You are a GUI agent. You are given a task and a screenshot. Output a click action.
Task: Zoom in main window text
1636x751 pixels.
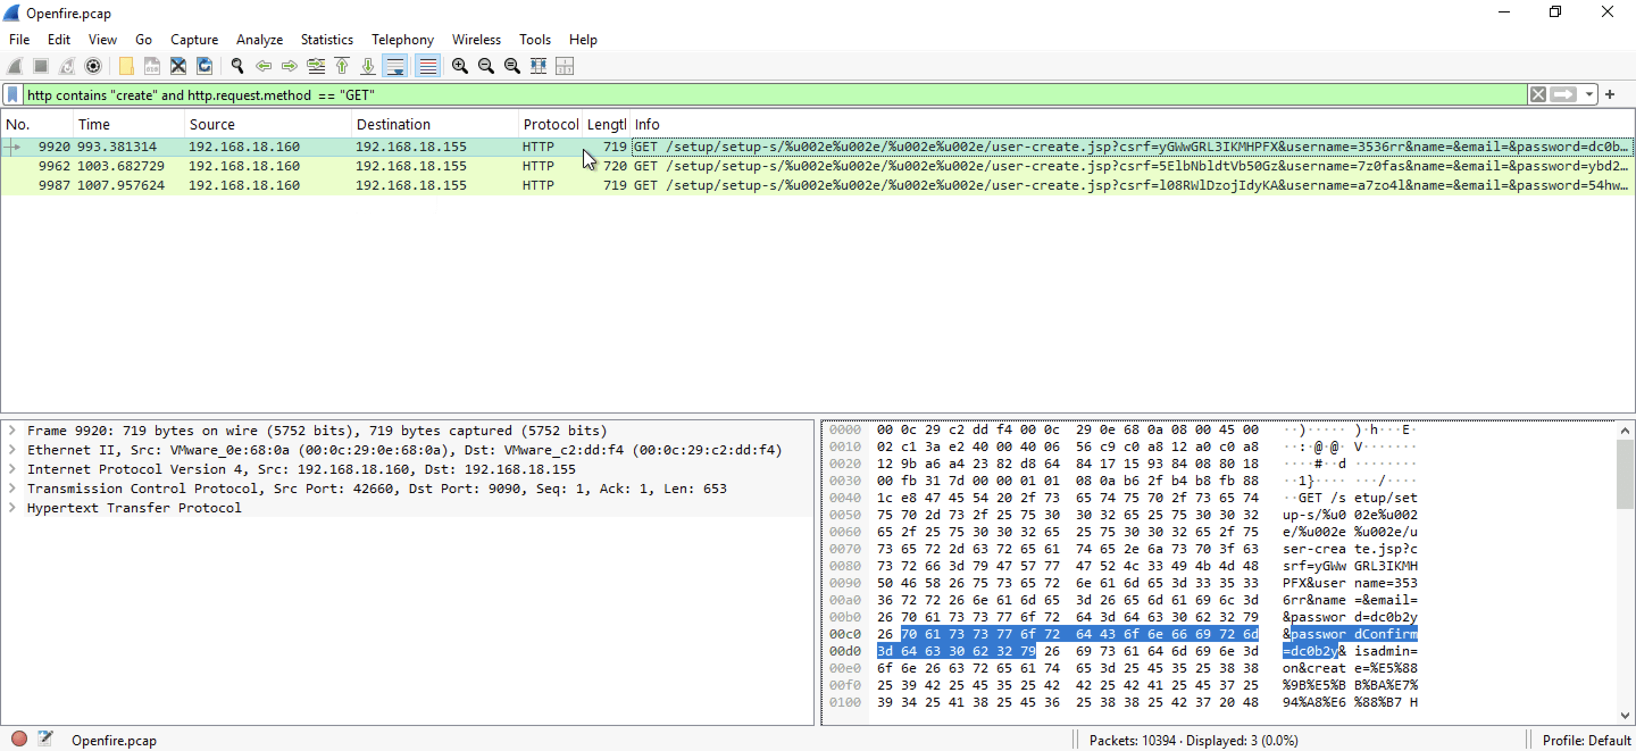(460, 66)
